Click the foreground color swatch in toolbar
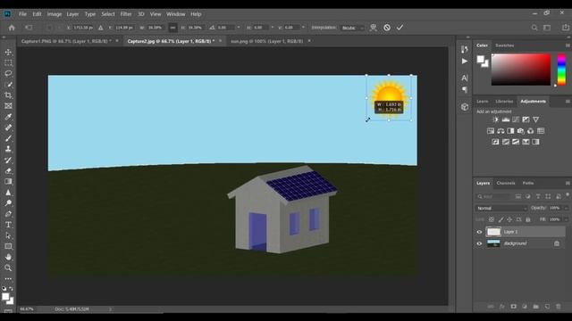572x321 pixels. pyautogui.click(x=5, y=297)
